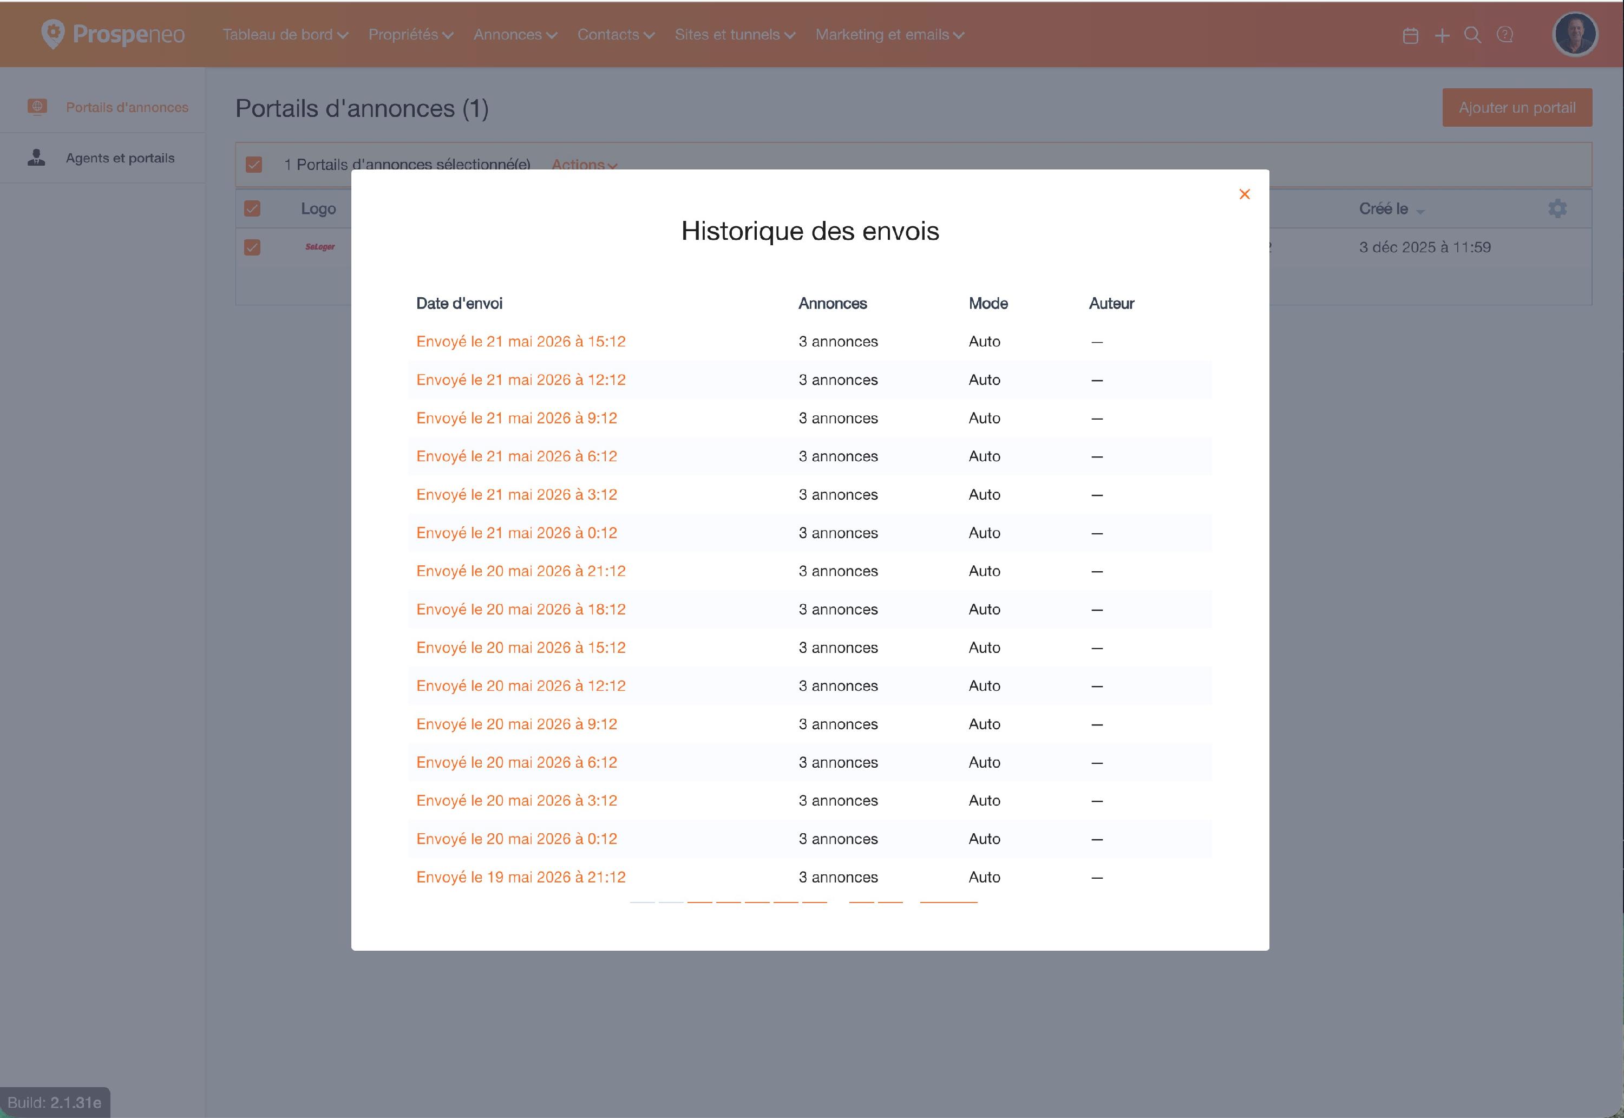Open the calendar icon in the header
Screen dimensions: 1624x1118
pyautogui.click(x=1410, y=35)
